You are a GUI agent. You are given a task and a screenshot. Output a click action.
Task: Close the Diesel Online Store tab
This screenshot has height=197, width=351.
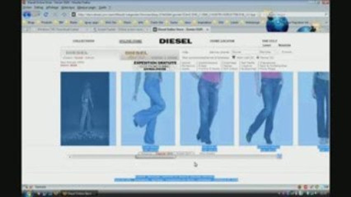tap(207, 29)
